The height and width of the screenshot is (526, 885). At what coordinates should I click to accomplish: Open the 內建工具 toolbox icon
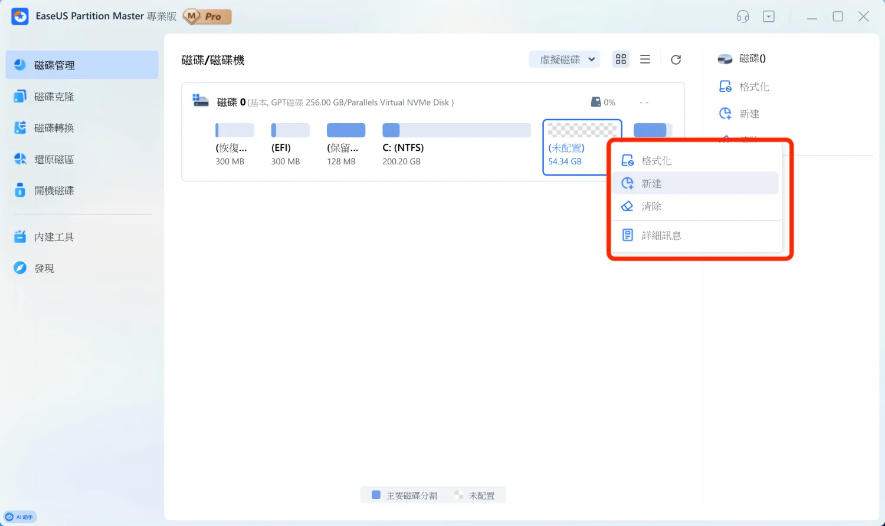point(20,236)
